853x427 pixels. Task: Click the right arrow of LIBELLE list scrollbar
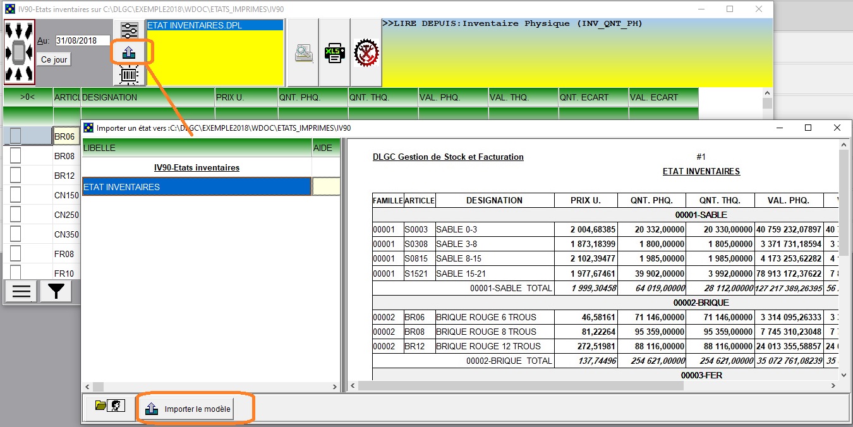pos(335,387)
